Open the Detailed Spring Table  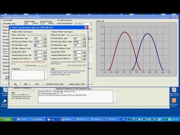coord(55,84)
